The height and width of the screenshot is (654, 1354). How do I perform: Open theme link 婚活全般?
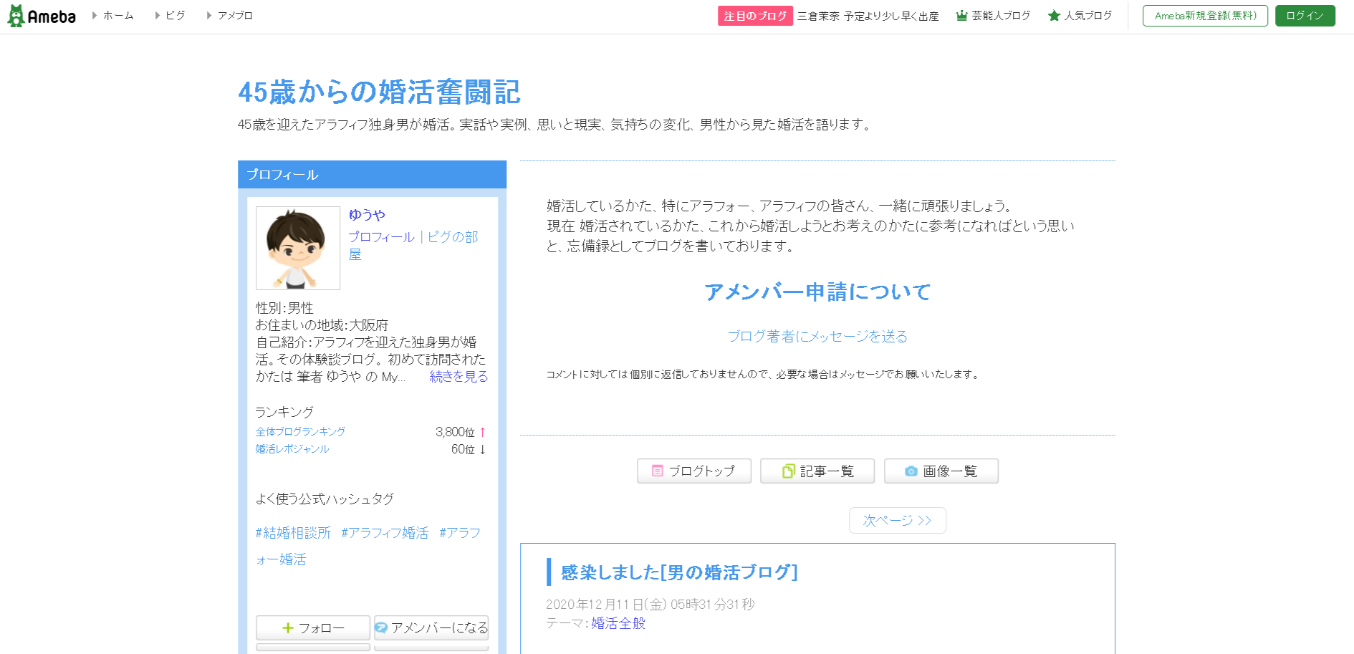coord(618,624)
